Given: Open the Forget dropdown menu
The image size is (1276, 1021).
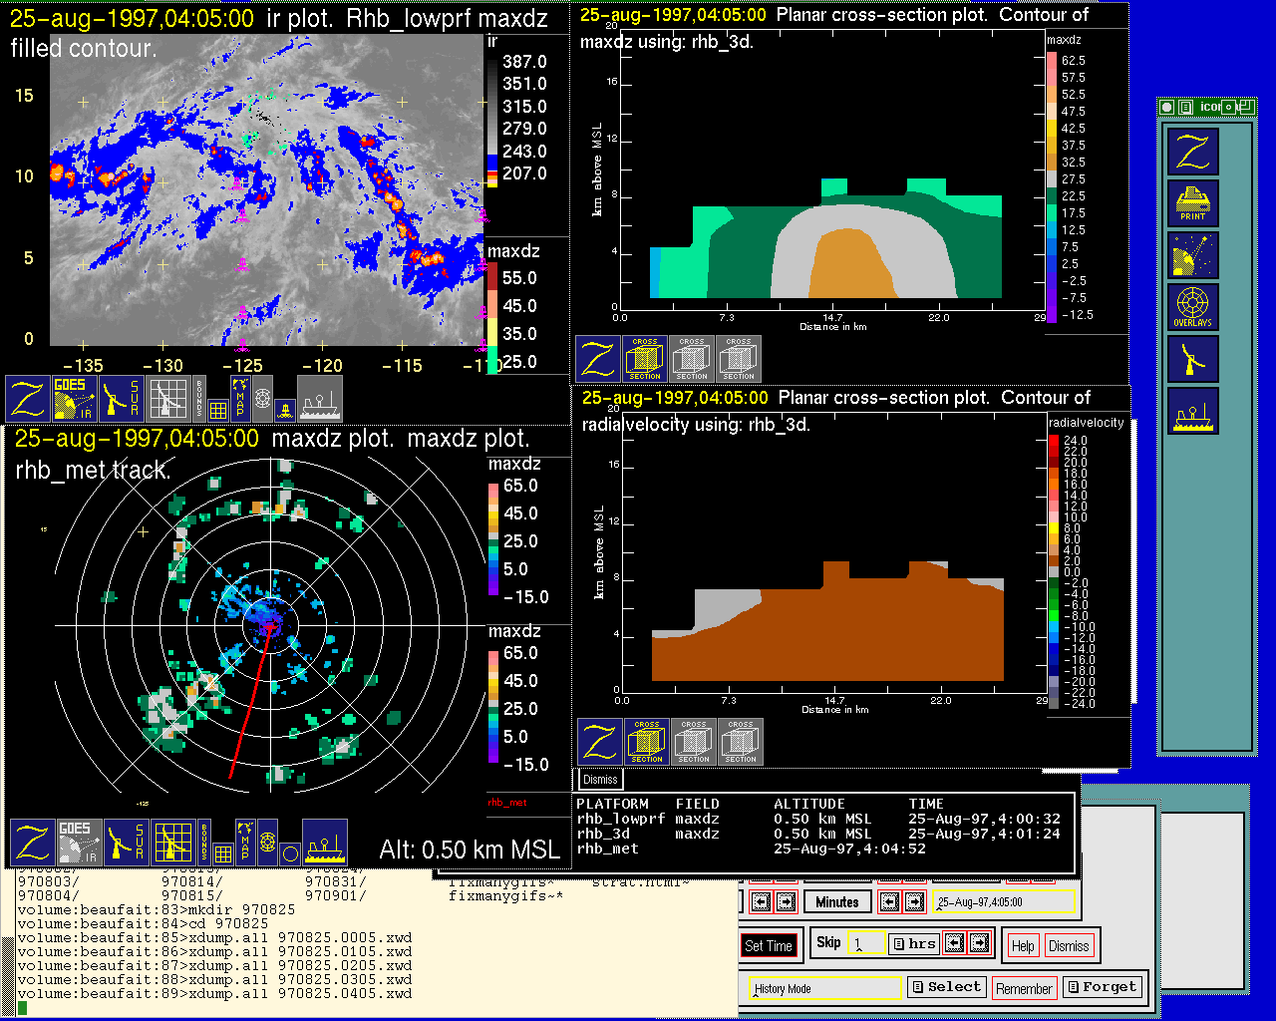Looking at the screenshot, I should point(1101,987).
